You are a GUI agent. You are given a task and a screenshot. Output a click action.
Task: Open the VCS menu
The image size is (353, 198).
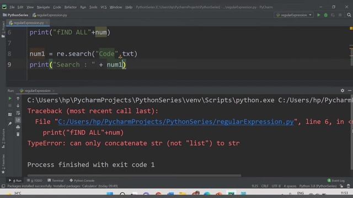coord(104,7)
